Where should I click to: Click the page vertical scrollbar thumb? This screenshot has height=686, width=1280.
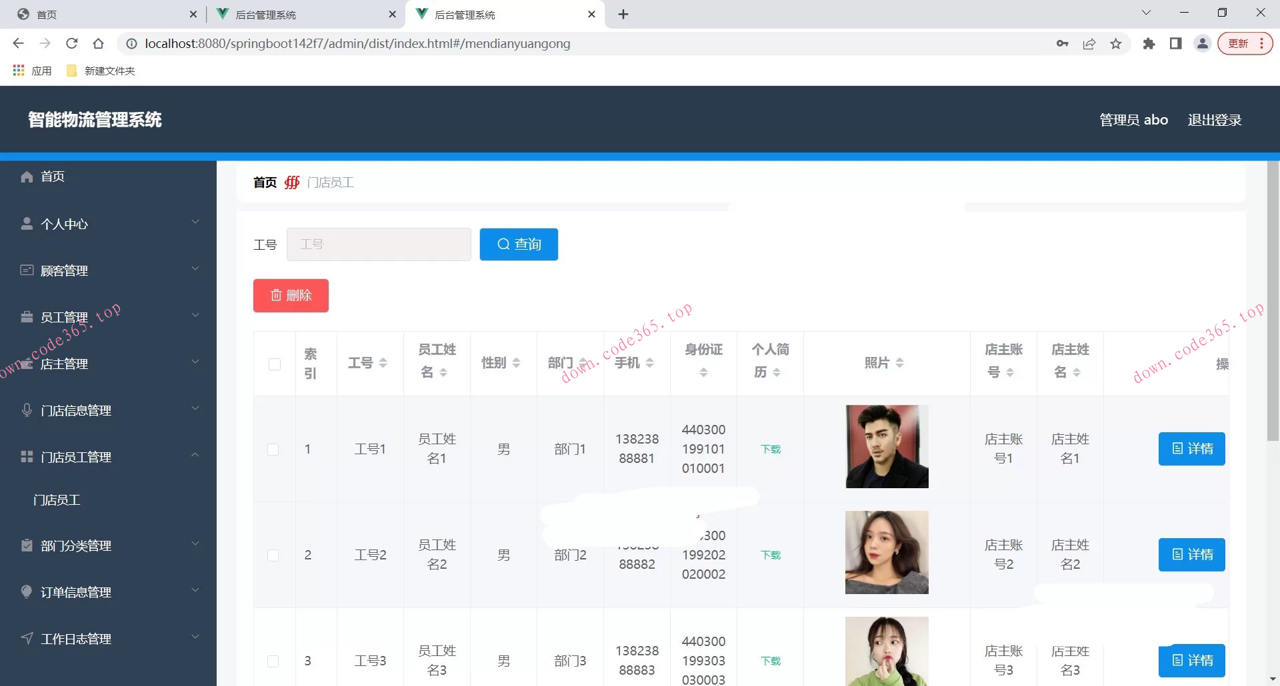coord(1273,300)
